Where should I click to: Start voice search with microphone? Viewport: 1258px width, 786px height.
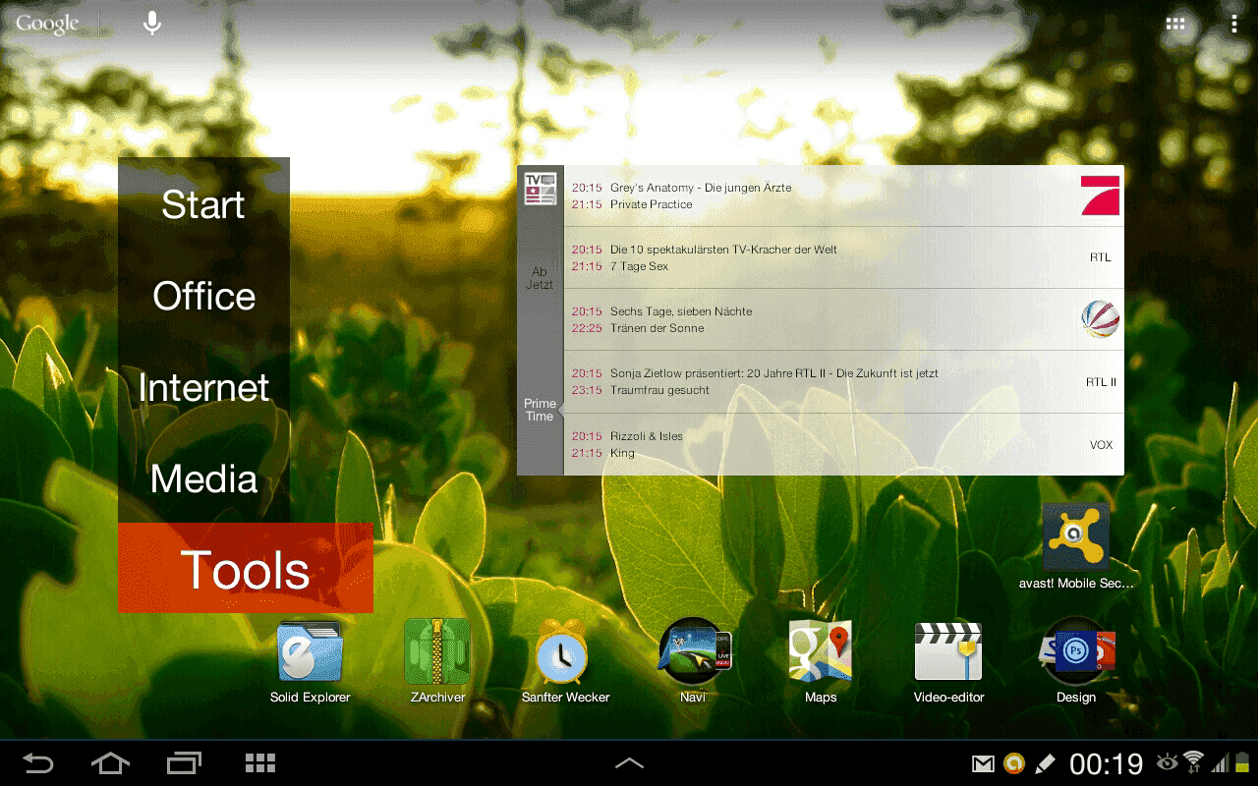click(x=151, y=24)
